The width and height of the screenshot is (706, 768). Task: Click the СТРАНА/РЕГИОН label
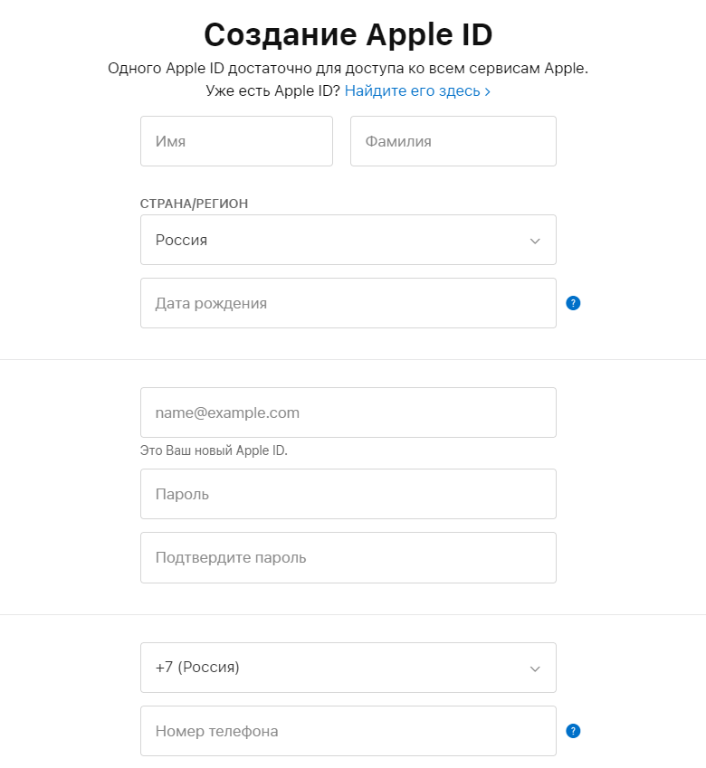pos(194,204)
